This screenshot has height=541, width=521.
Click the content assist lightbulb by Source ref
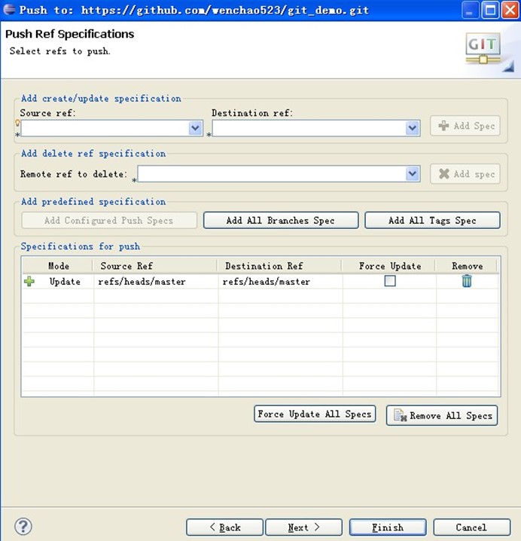pos(17,123)
